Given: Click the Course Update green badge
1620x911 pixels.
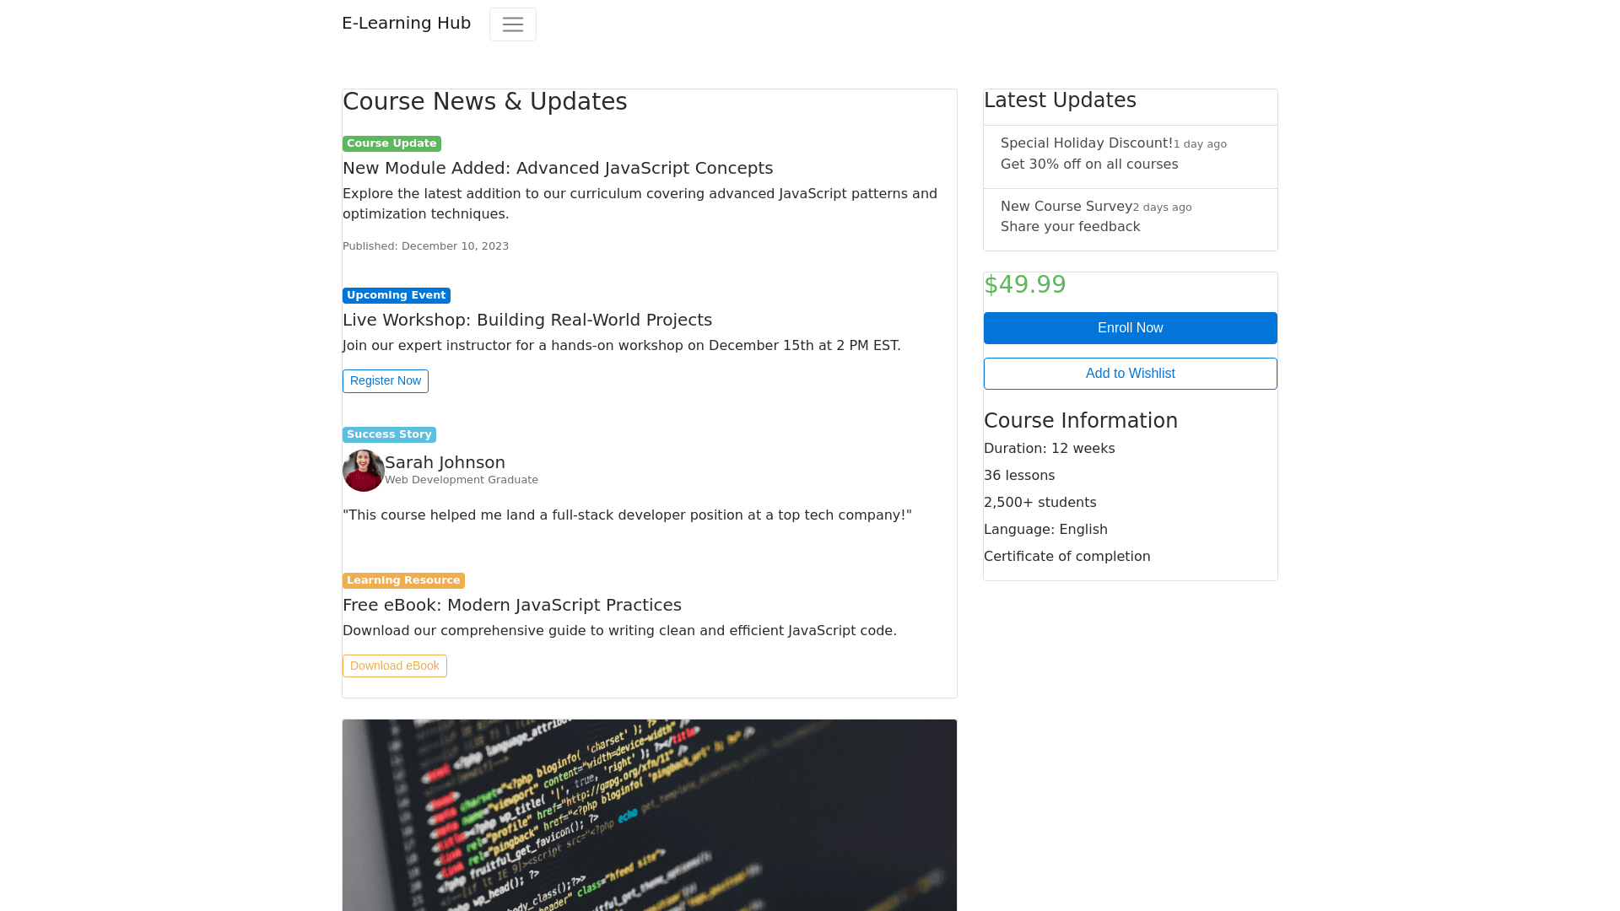Looking at the screenshot, I should coord(391,144).
